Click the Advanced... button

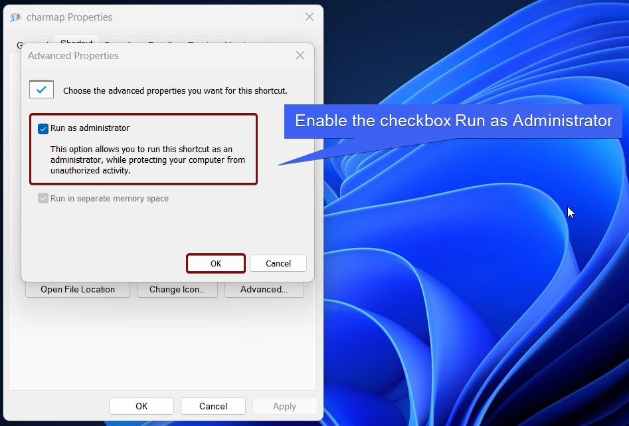[x=264, y=290]
